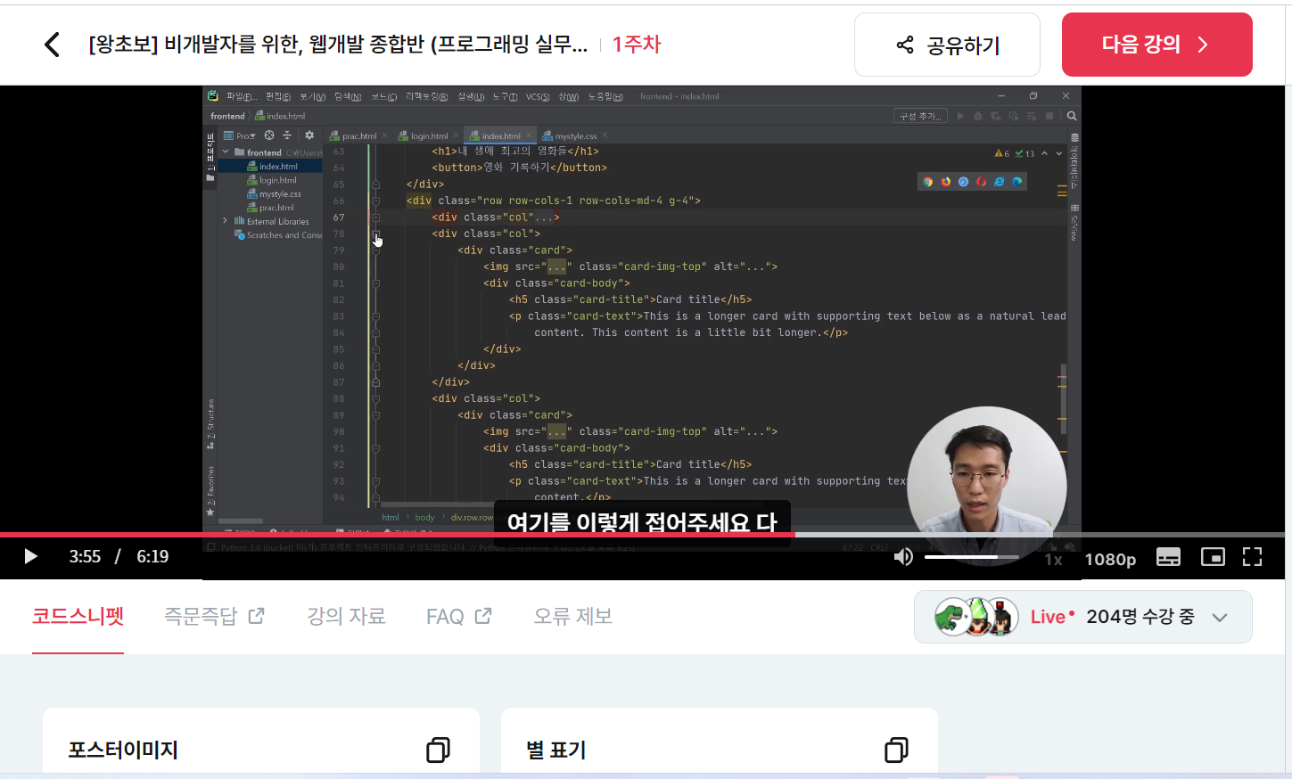Expand the Live 204명 수강 중 dropdown
The width and height of the screenshot is (1292, 779).
click(x=1083, y=617)
